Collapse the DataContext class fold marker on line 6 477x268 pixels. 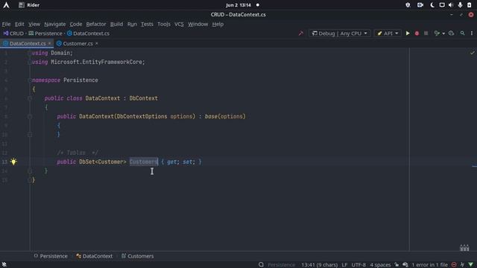[x=30, y=98]
